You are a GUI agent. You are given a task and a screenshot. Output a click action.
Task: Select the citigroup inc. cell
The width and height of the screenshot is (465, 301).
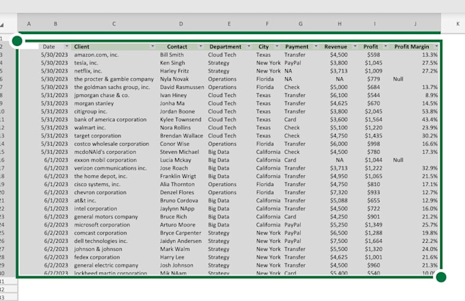click(x=90, y=112)
